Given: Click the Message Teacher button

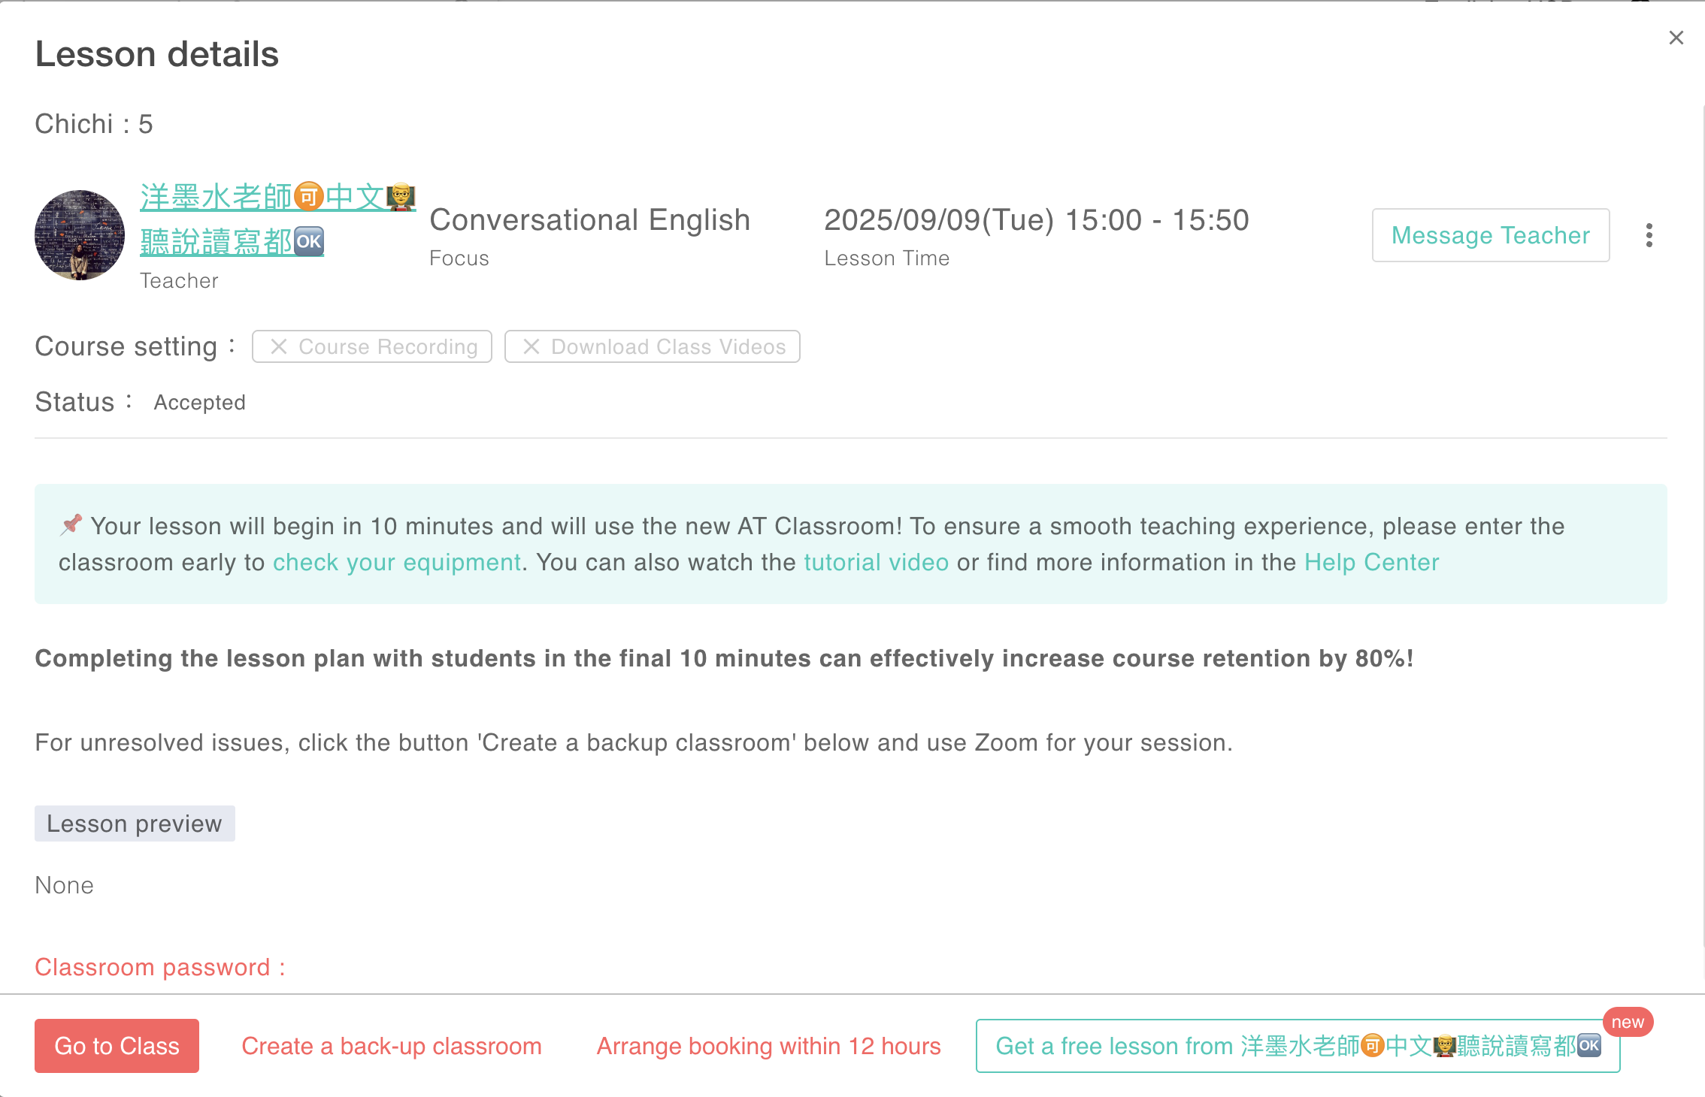Looking at the screenshot, I should [x=1490, y=235].
